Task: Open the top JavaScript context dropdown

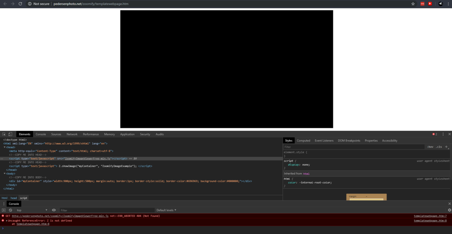Action: point(32,210)
